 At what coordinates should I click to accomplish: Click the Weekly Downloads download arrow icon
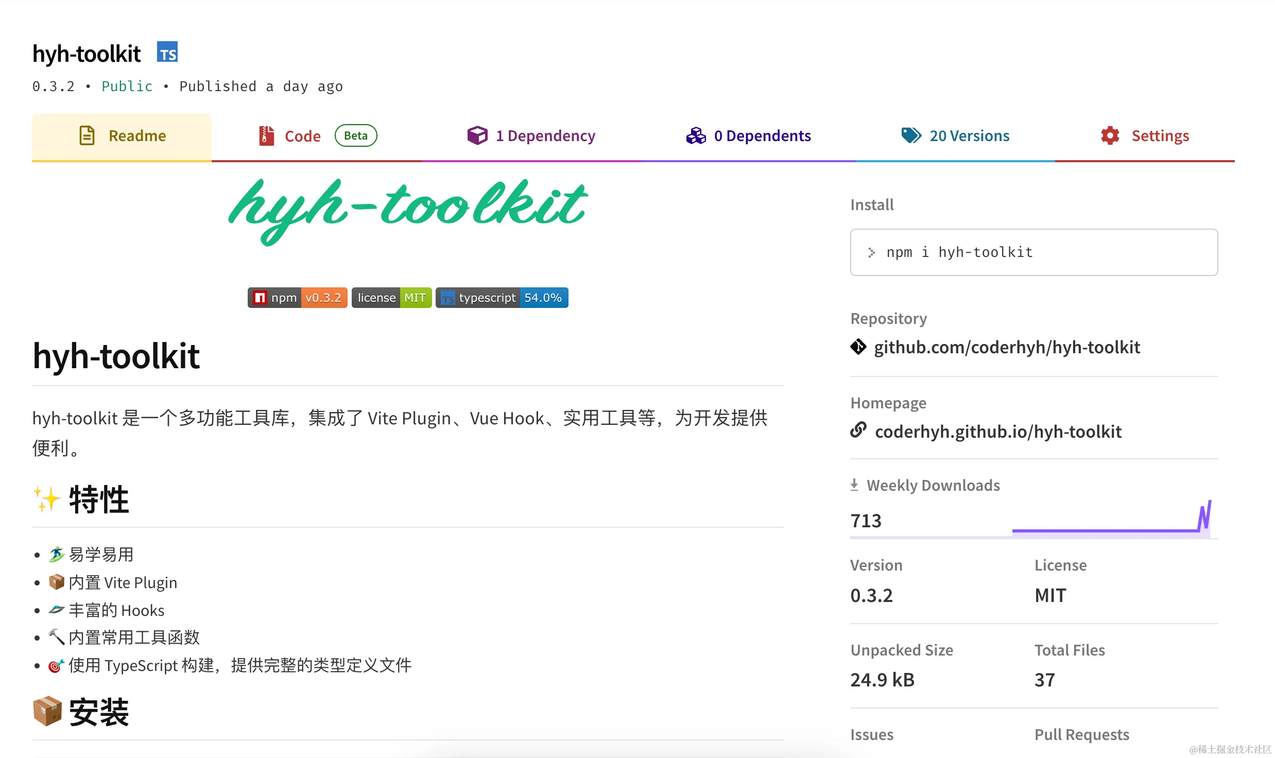coord(854,485)
